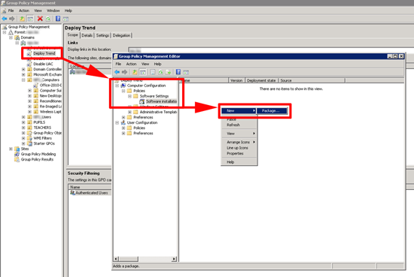414x277 pixels.
Task: Collapse Software Settings folder
Action: (129, 96)
